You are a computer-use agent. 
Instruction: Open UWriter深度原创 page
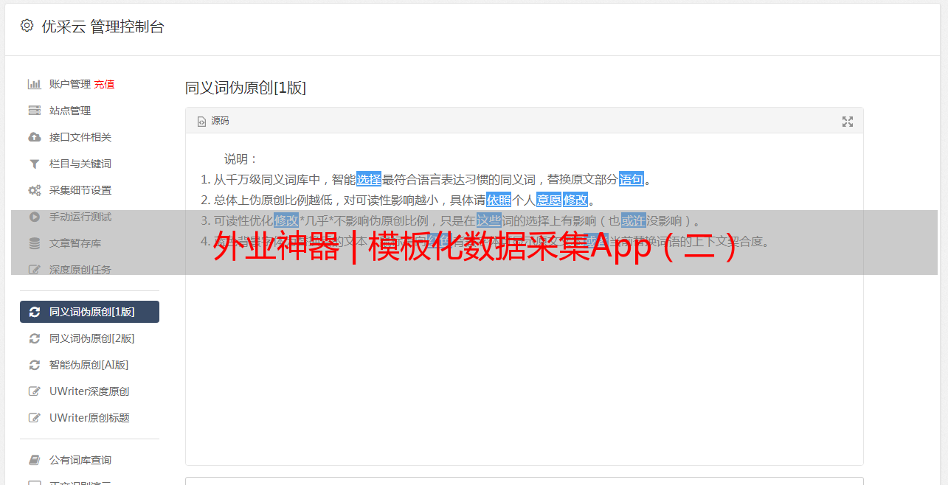point(89,391)
